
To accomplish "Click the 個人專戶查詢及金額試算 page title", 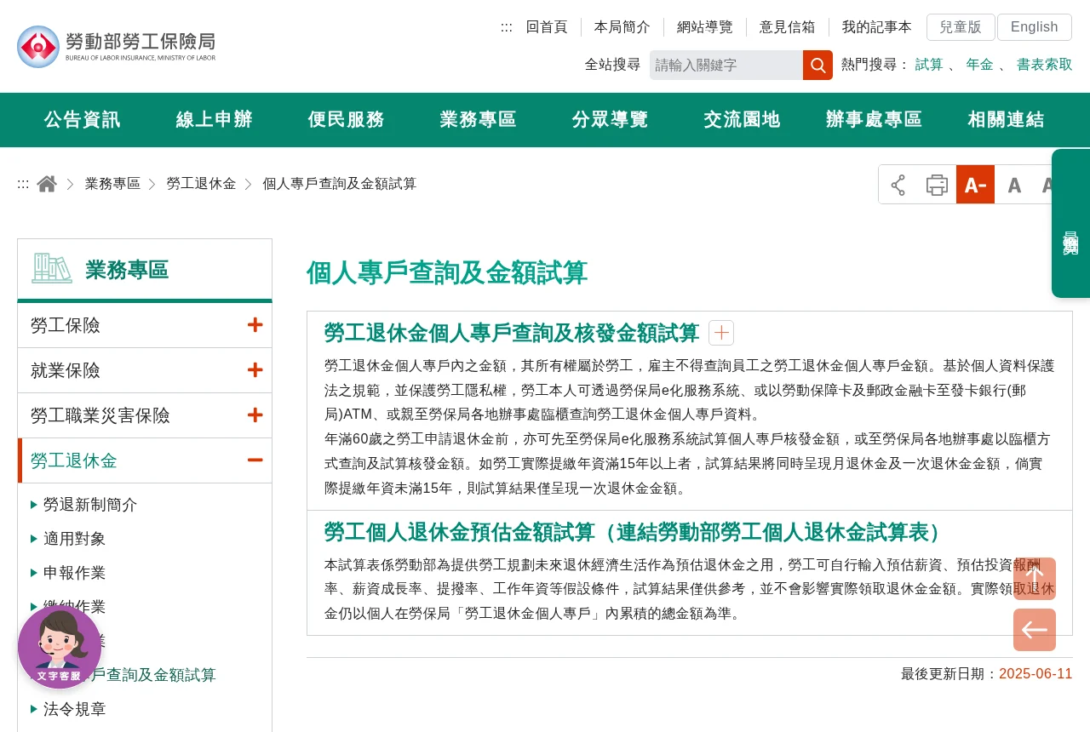I will tap(447, 273).
